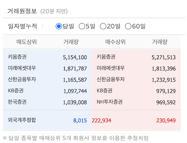This screenshot has height=143, width=187.
Task: Click 키움증권 in the buy-side list
Action: click(x=106, y=57)
